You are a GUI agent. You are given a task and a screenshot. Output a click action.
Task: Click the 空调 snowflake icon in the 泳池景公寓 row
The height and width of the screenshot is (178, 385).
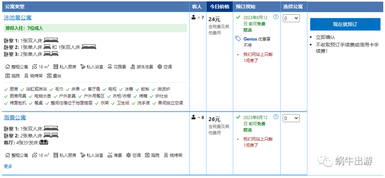pos(160,67)
